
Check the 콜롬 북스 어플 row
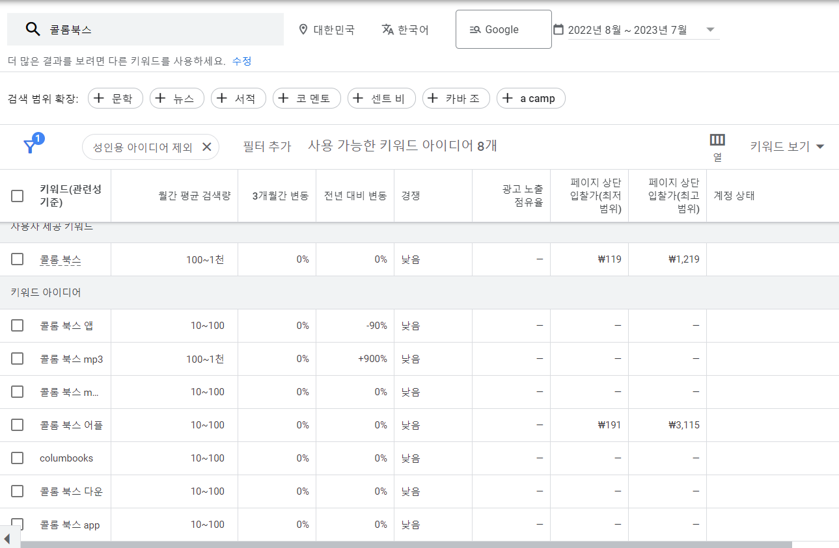(x=18, y=425)
